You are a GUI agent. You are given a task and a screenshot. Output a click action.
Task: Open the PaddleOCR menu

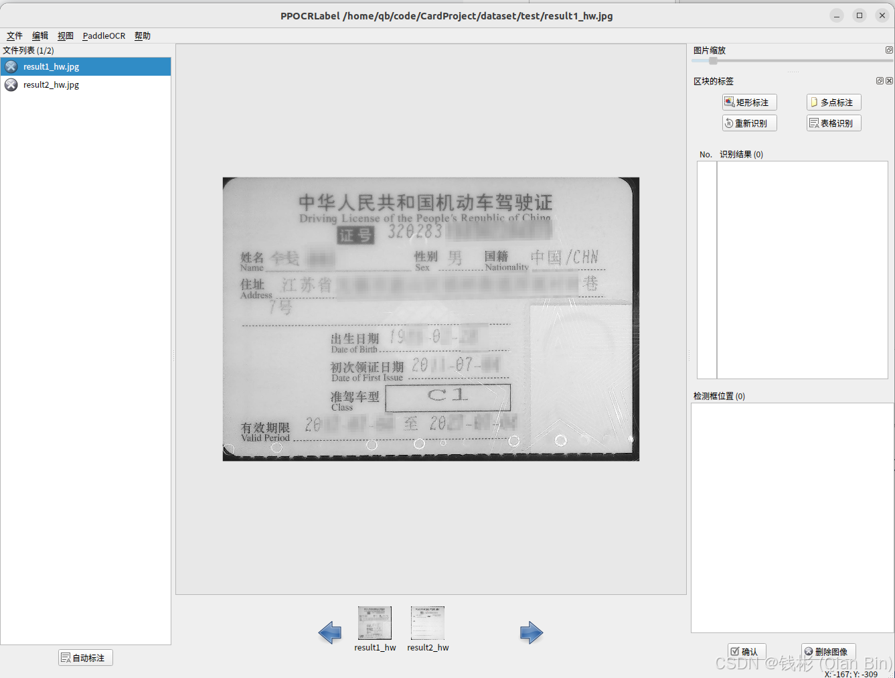tap(103, 36)
